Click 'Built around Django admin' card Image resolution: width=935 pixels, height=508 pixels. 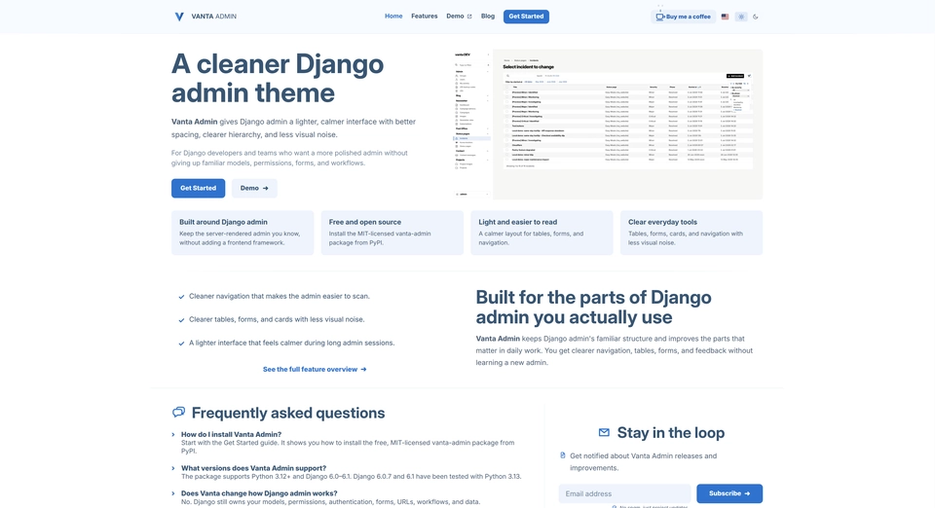[243, 233]
